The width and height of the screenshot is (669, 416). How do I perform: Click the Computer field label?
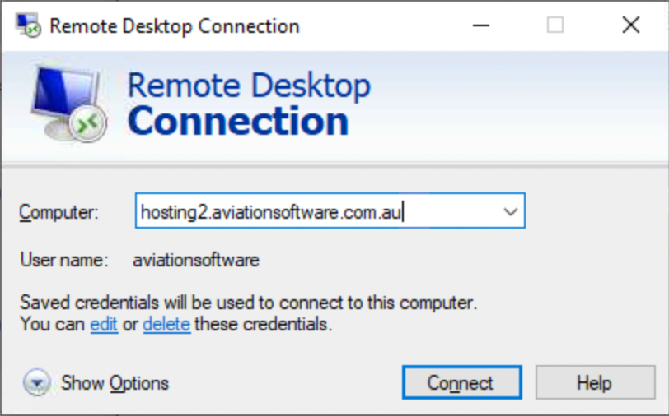pyautogui.click(x=58, y=212)
